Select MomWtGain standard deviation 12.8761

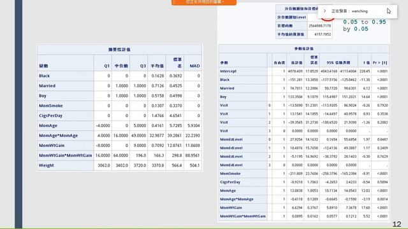click(x=175, y=146)
